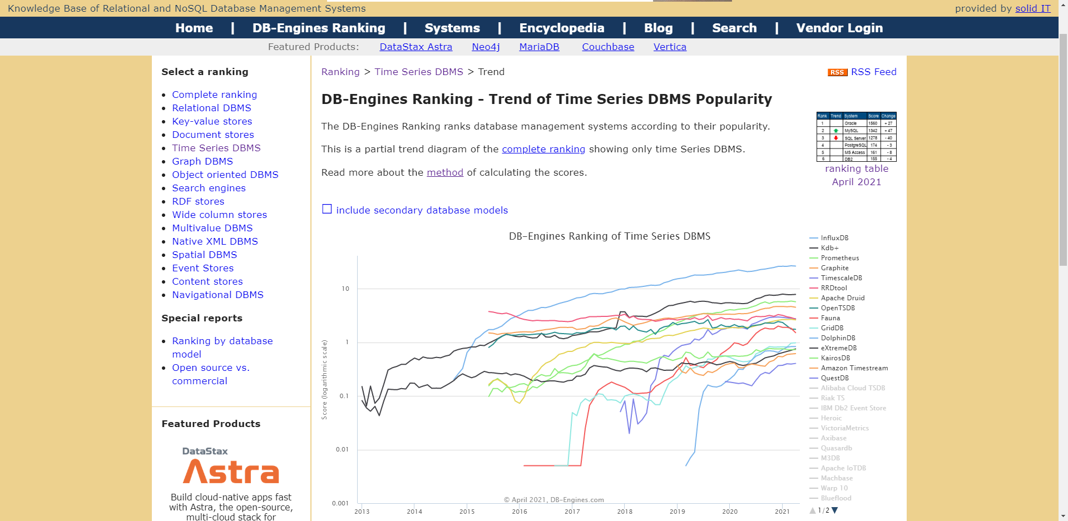Open Open source vs. commercial report
Screen dimensions: 1068x521
[x=211, y=374]
